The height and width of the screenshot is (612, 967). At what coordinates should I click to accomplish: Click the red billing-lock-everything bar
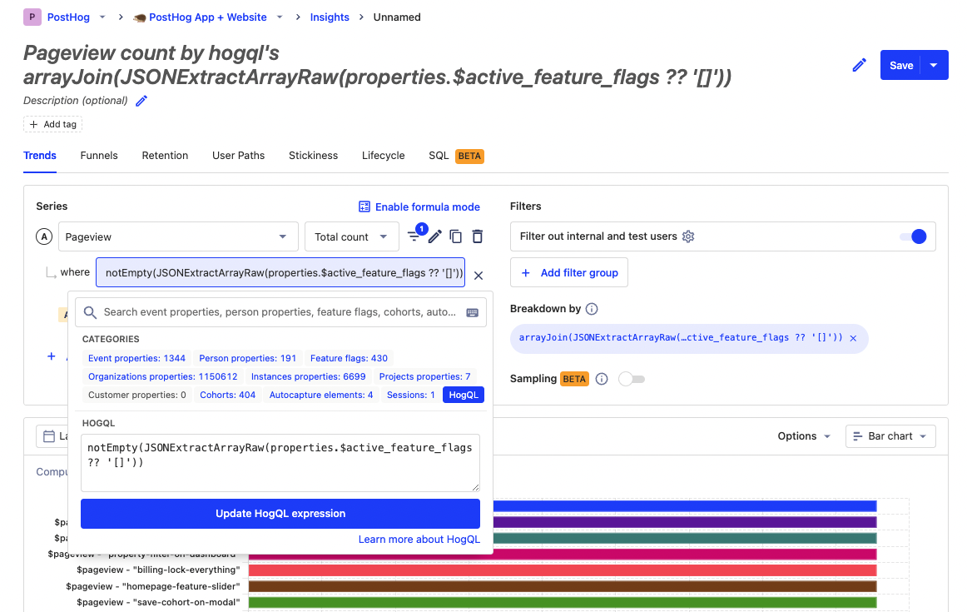(563, 570)
